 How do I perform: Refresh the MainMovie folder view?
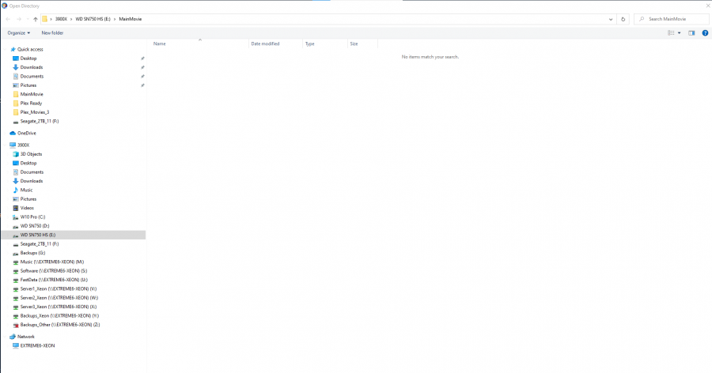(x=623, y=19)
